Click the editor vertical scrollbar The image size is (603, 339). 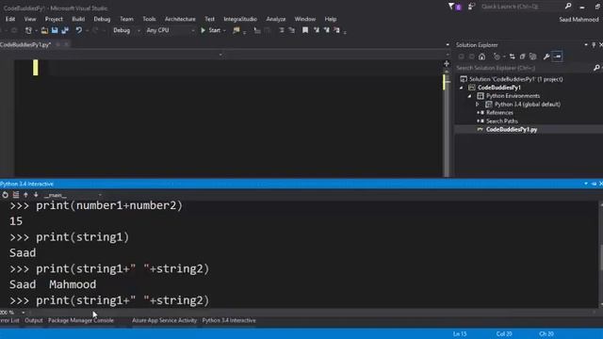coord(447,123)
